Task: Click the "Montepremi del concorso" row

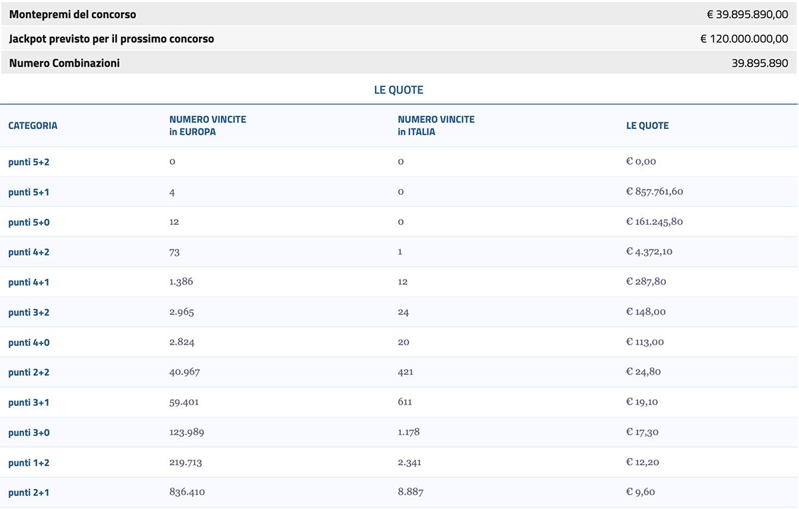Action: [73, 14]
